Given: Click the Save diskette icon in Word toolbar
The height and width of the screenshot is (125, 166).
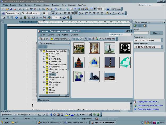Looking at the screenshot, I should tap(11, 9).
